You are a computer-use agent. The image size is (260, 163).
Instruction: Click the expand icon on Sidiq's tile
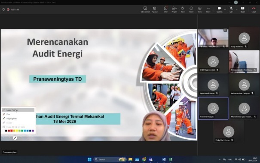click(x=225, y=30)
